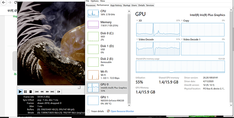Open the Video Decode engine dropdown
The height and width of the screenshot is (118, 234).
pos(137,39)
